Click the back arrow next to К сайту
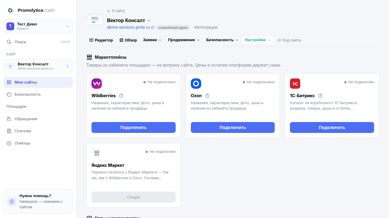 pos(109,11)
